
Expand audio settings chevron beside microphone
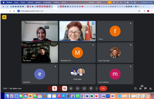pos(50,88)
